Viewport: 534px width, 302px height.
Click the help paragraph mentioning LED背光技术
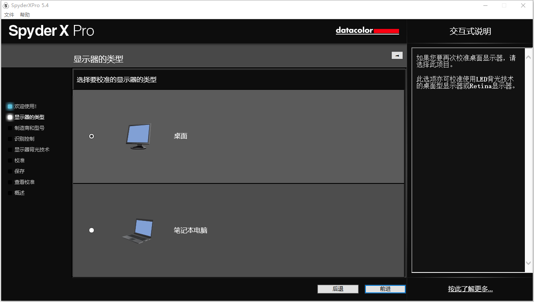click(466, 82)
